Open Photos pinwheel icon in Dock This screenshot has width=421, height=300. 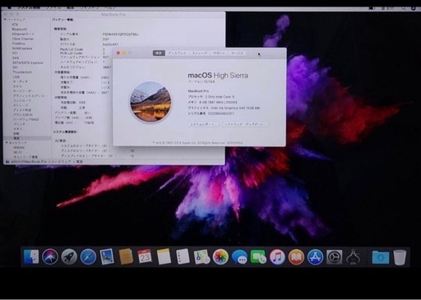(220, 256)
